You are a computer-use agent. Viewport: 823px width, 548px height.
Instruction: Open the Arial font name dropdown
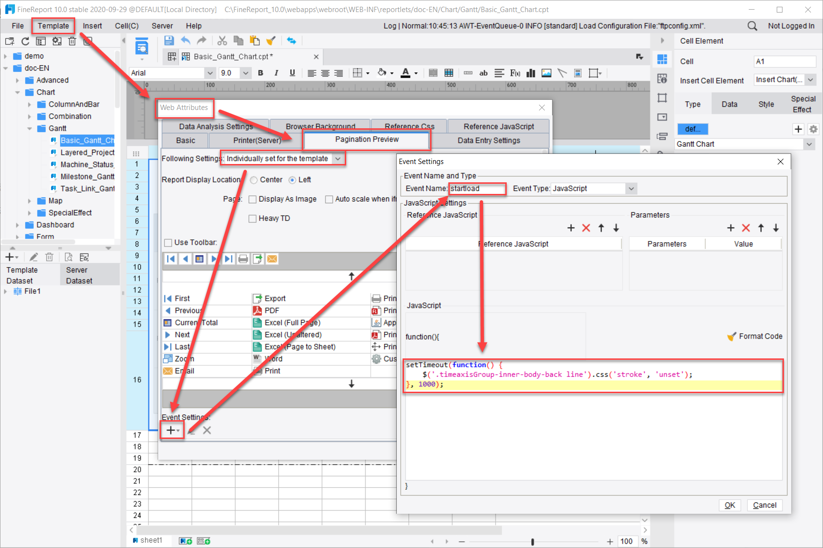(x=210, y=73)
